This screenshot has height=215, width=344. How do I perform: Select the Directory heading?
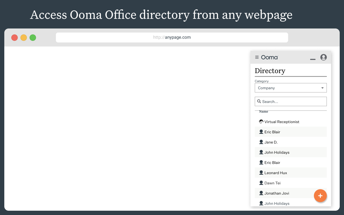coord(270,71)
